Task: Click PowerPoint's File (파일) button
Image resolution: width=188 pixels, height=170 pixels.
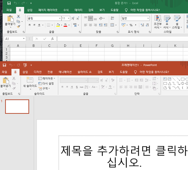Action: tap(4, 72)
